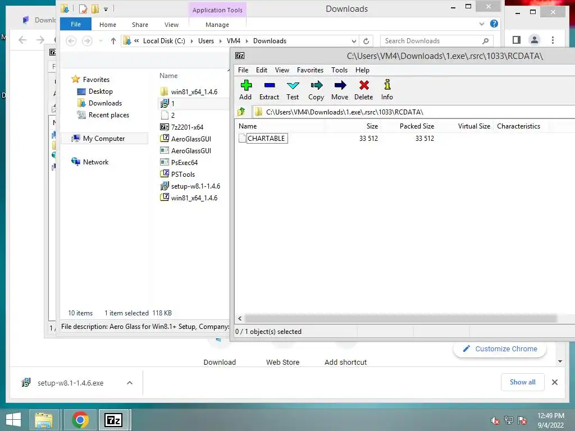Go forward in Explorer navigation

[x=87, y=40]
